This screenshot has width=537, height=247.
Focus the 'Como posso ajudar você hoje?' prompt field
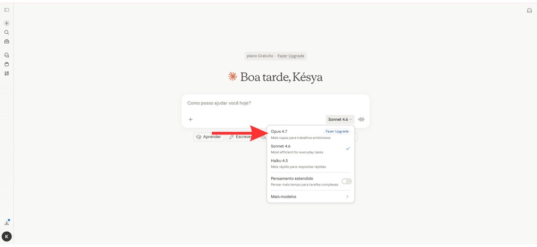276,103
